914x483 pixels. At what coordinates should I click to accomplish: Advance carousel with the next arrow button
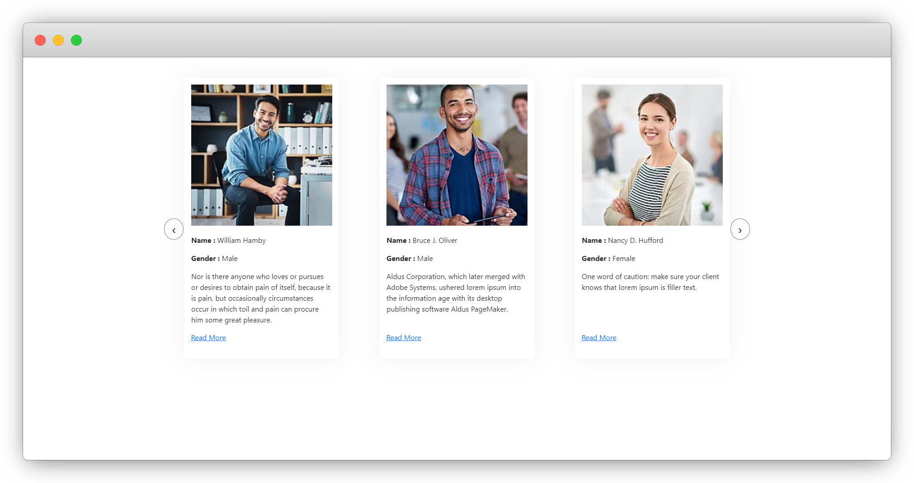740,229
